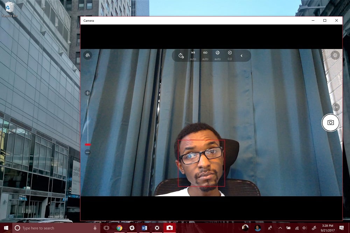Open the white balance (WB) control
The height and width of the screenshot is (233, 350).
tap(193, 56)
